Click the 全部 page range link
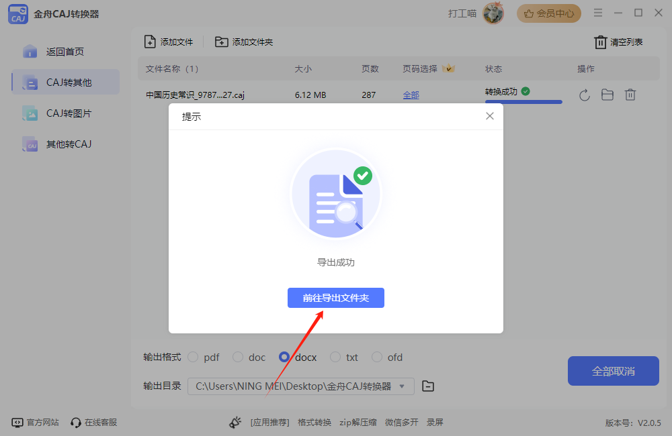This screenshot has height=436, width=672. pyautogui.click(x=411, y=95)
